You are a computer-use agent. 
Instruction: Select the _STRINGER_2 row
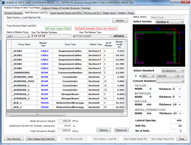pyautogui.click(x=66, y=99)
